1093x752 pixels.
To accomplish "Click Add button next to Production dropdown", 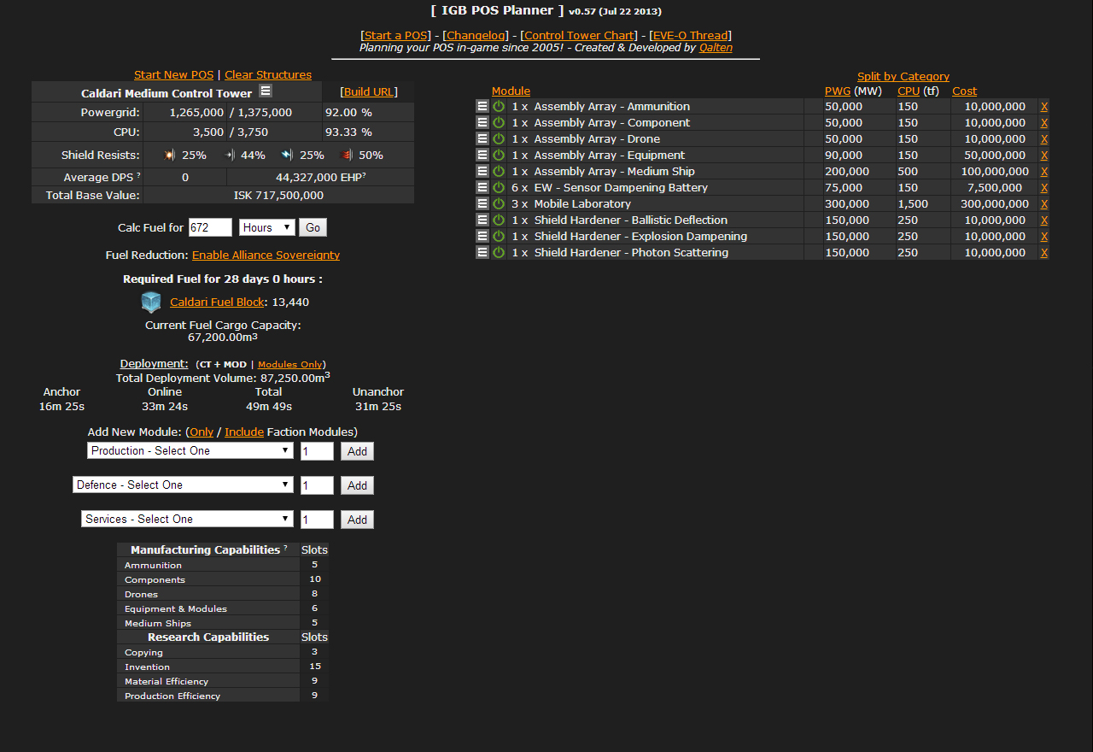I will coord(357,451).
